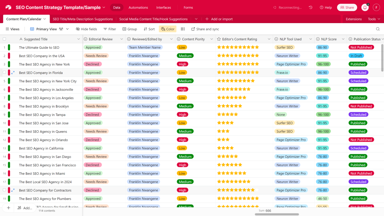This screenshot has width=384, height=216.
Task: Click Hide fields button
Action: (x=86, y=29)
